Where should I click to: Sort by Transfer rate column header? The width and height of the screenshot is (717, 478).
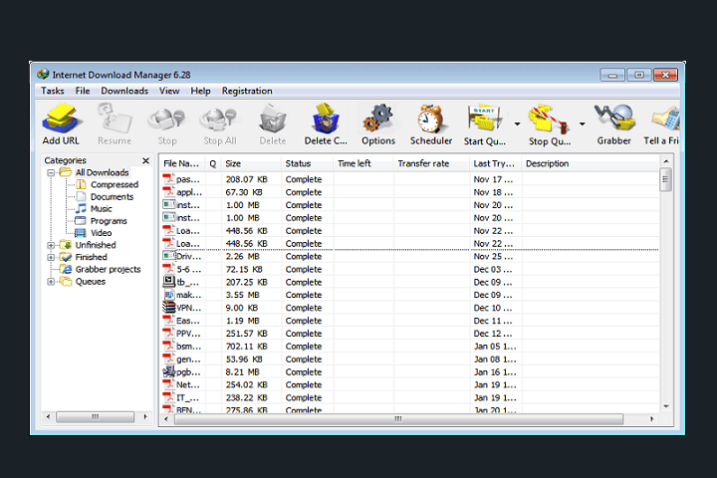[431, 163]
